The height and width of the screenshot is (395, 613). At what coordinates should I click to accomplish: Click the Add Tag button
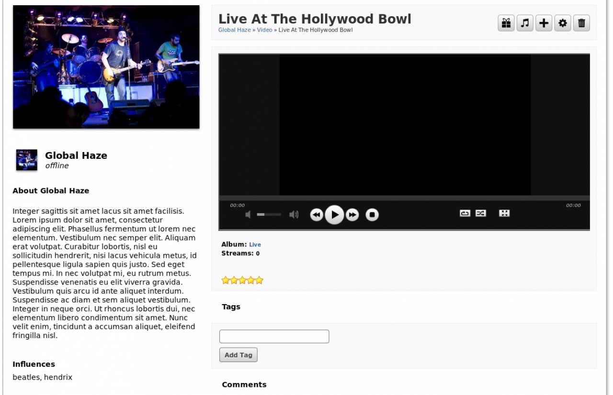coord(238,355)
